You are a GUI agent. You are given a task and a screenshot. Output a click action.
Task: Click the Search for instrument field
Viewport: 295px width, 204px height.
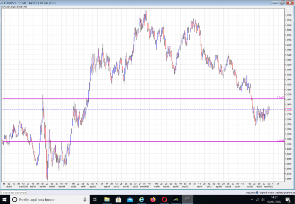coord(14,193)
